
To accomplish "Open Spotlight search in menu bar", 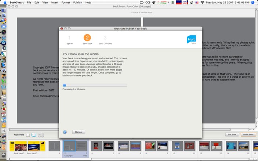I will tap(253, 2).
